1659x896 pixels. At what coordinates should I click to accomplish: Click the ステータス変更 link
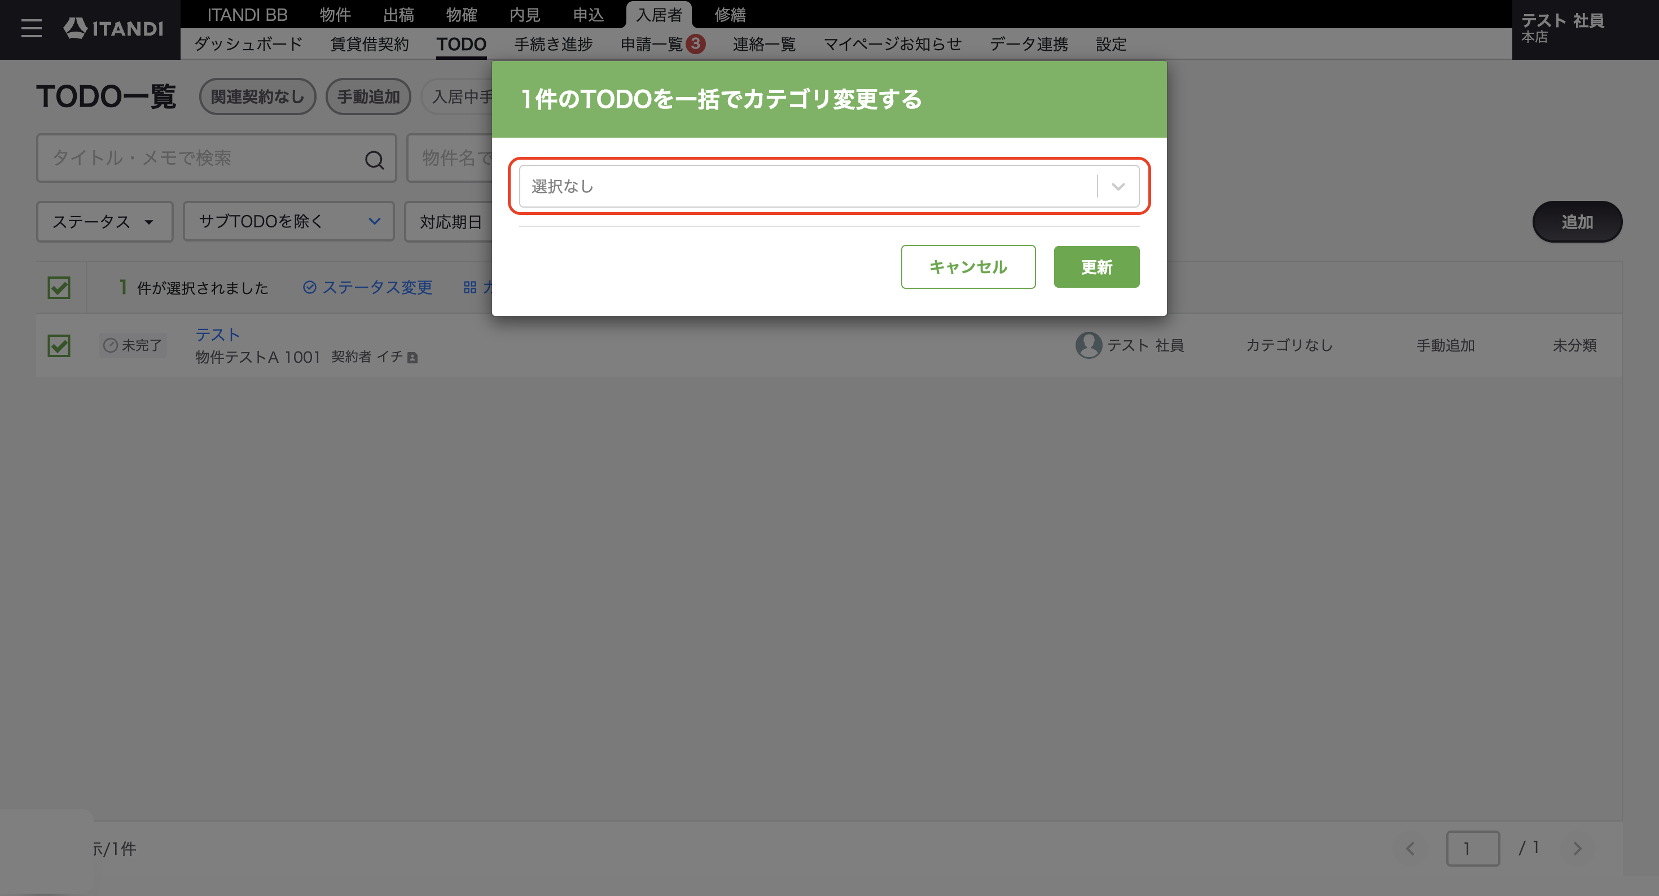click(x=368, y=287)
